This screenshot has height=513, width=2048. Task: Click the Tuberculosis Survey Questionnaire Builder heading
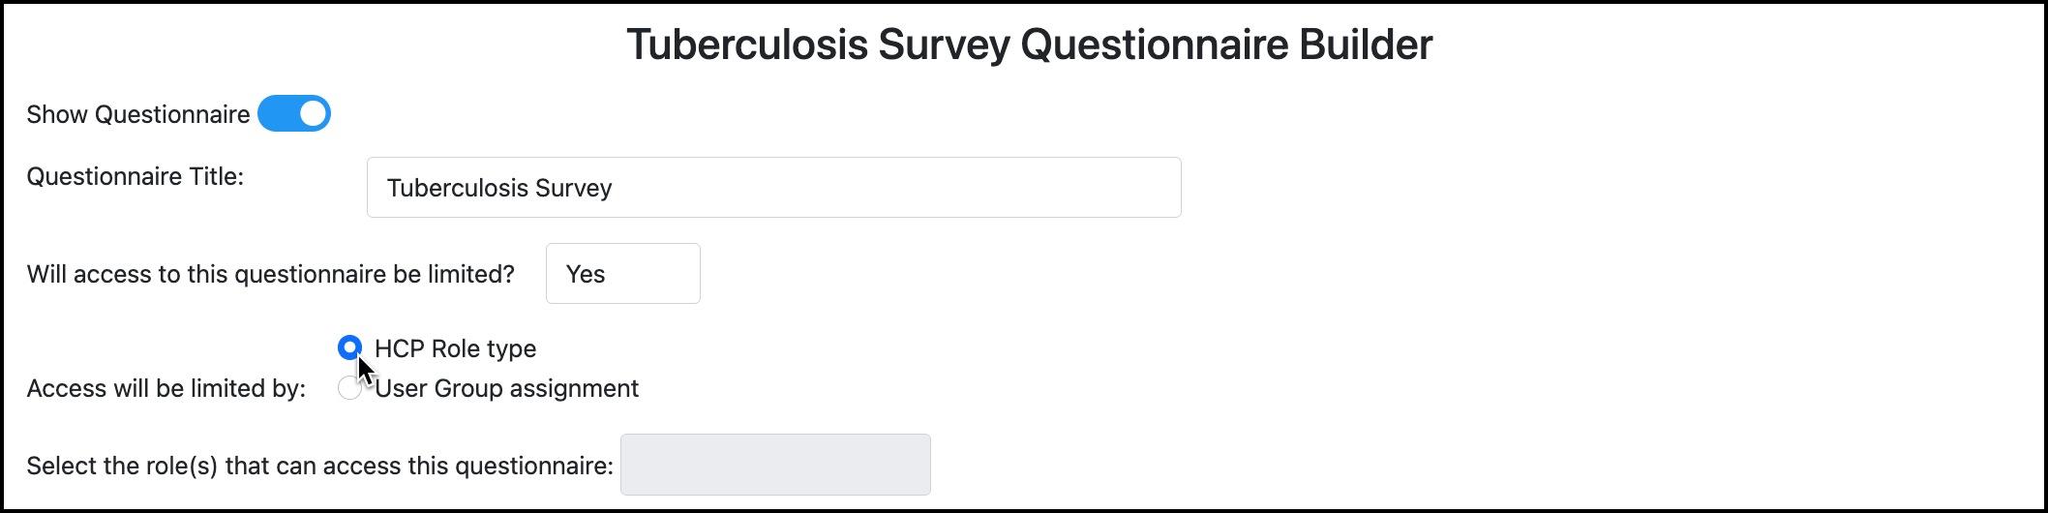coord(1029,45)
